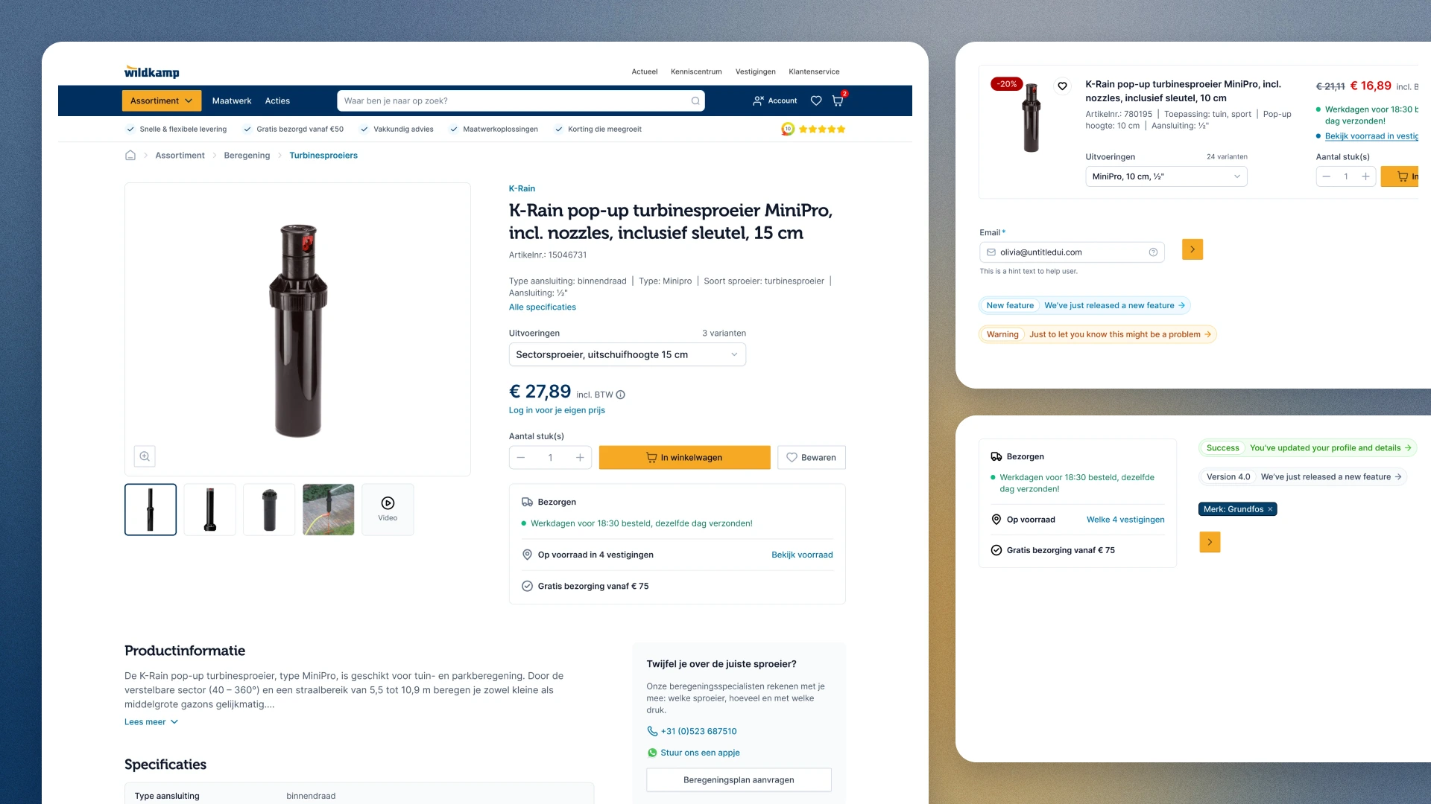
Task: Open Success profile updated badge
Action: 1307,447
